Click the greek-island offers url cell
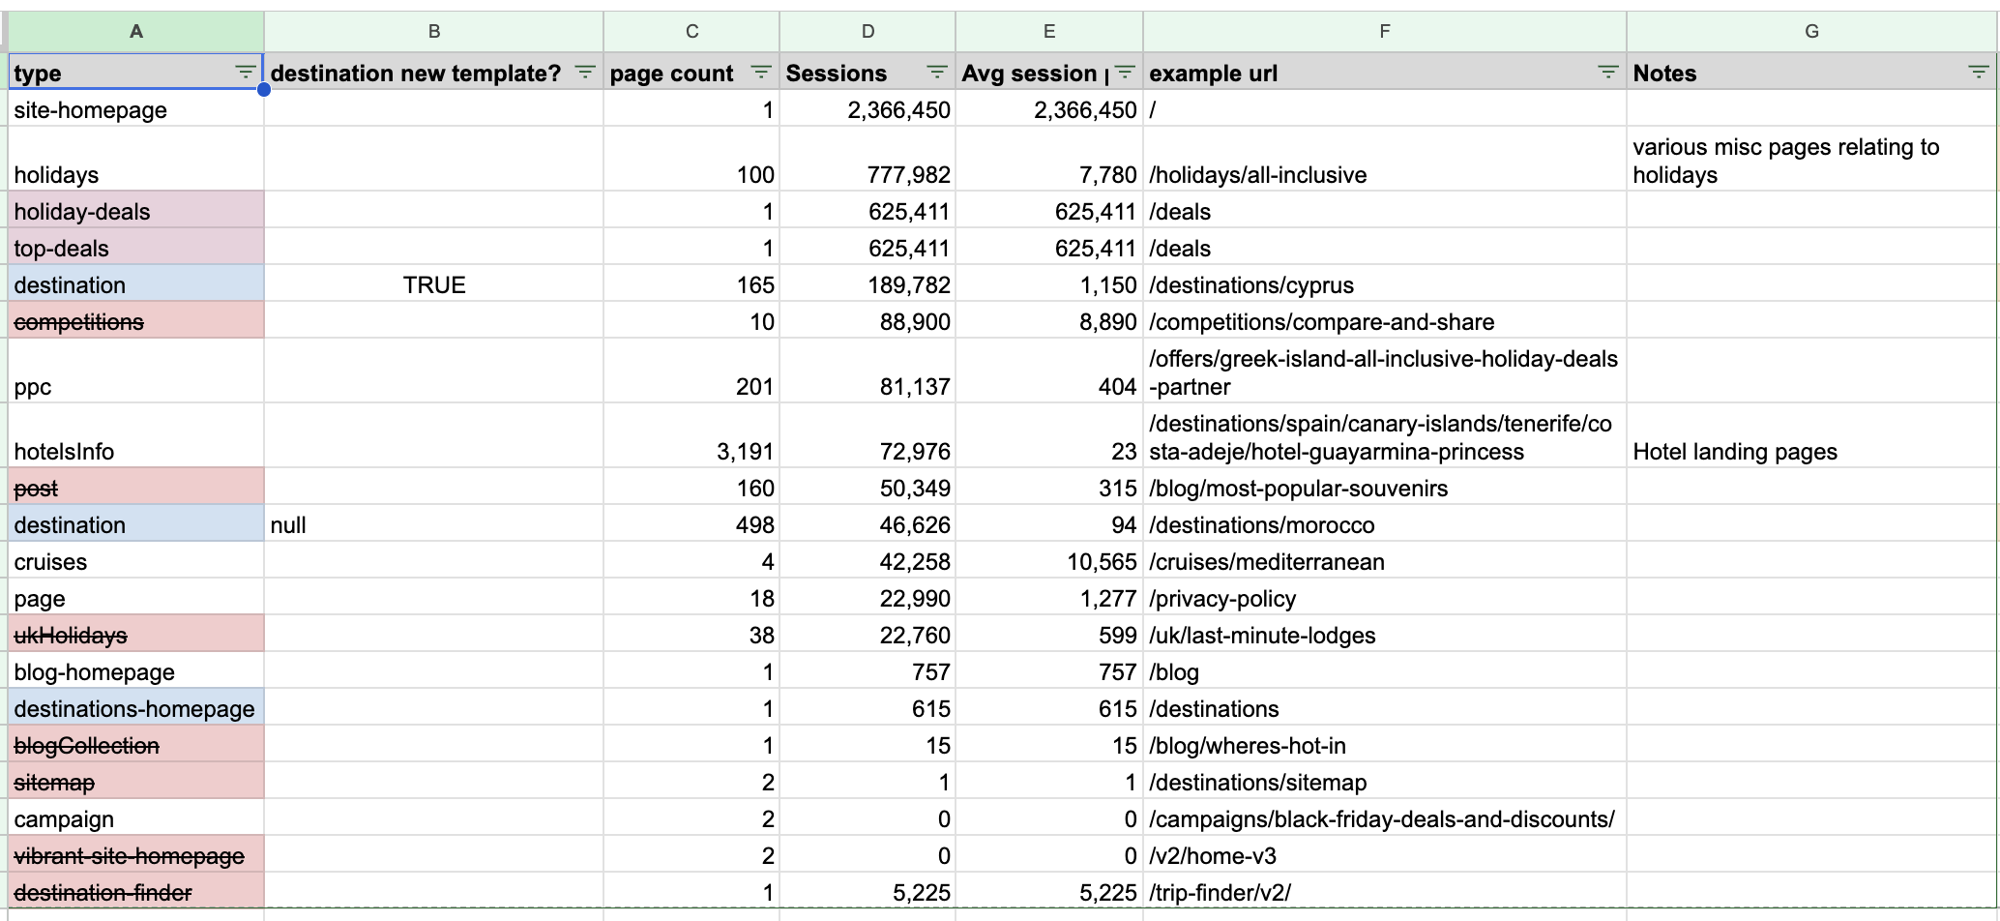The width and height of the screenshot is (2000, 921). (x=1385, y=371)
